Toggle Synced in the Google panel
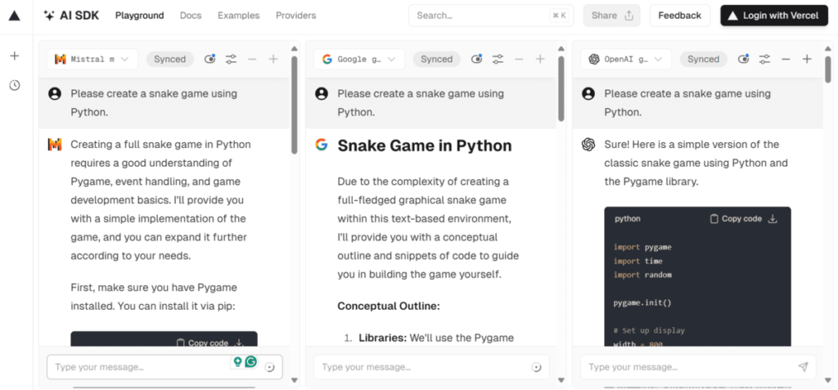Image resolution: width=838 pixels, height=390 pixels. 437,60
